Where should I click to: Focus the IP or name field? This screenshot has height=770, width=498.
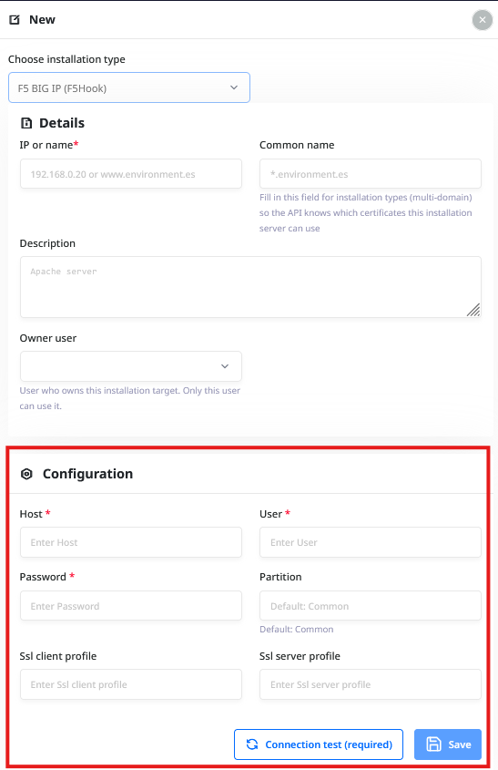coord(131,174)
